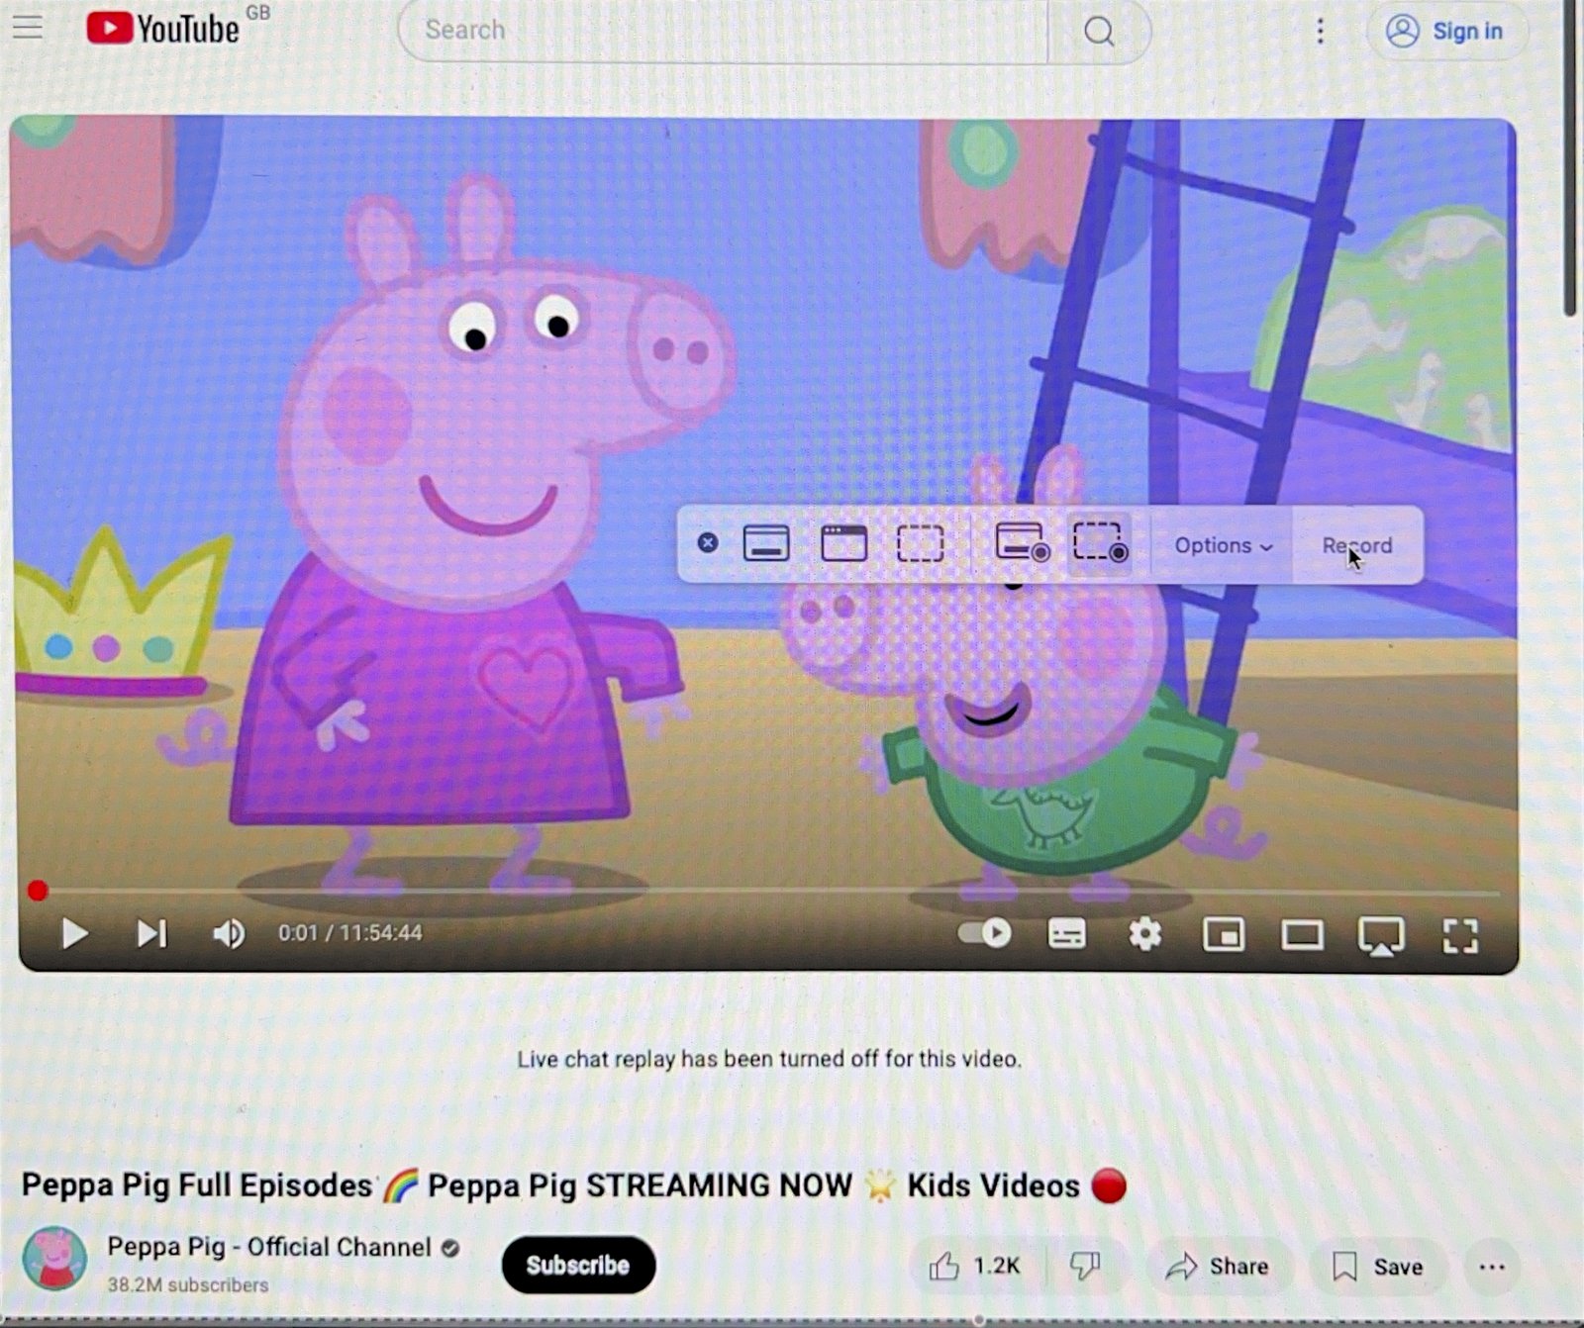Toggle subtitles/closed captions
1584x1328 pixels.
1066,933
